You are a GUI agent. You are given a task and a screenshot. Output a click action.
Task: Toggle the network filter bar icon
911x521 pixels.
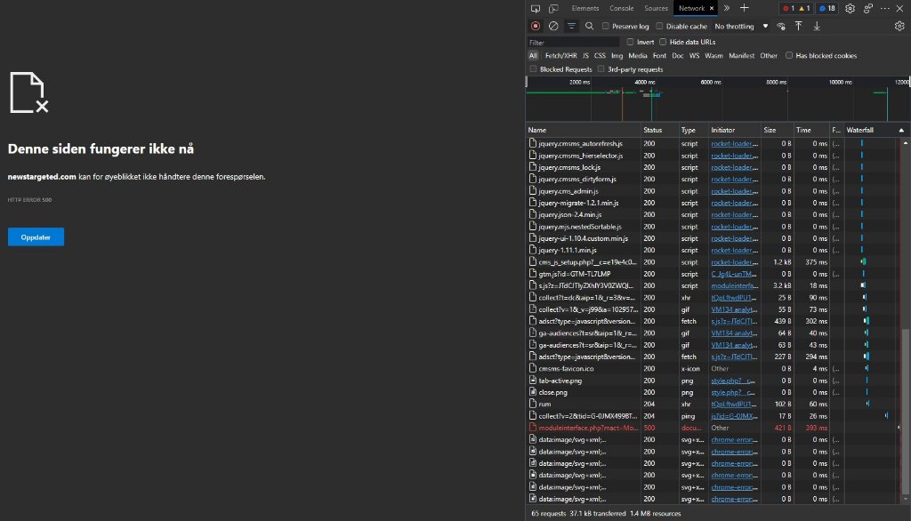pos(571,27)
